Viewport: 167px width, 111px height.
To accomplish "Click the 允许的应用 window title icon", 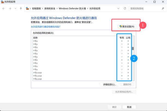I will (2, 2).
